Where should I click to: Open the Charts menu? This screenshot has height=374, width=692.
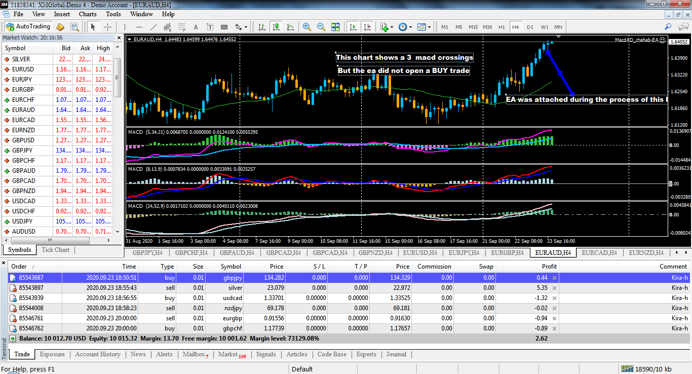point(88,14)
